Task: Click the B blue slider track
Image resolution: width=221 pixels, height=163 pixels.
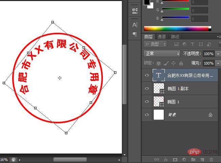Action: (x=175, y=17)
